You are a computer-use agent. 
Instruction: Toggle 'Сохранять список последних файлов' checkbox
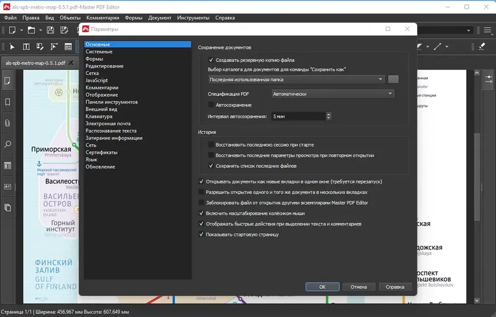point(211,165)
